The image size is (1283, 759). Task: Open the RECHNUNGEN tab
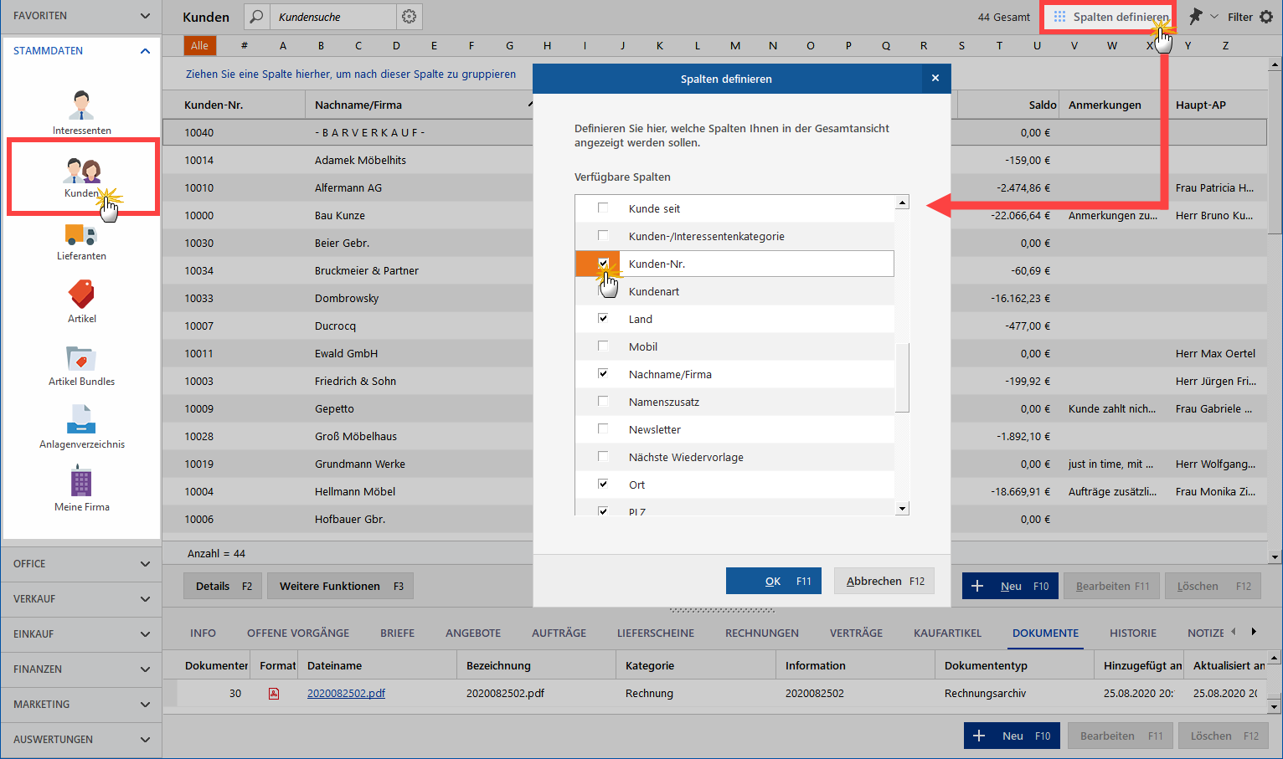(x=762, y=633)
